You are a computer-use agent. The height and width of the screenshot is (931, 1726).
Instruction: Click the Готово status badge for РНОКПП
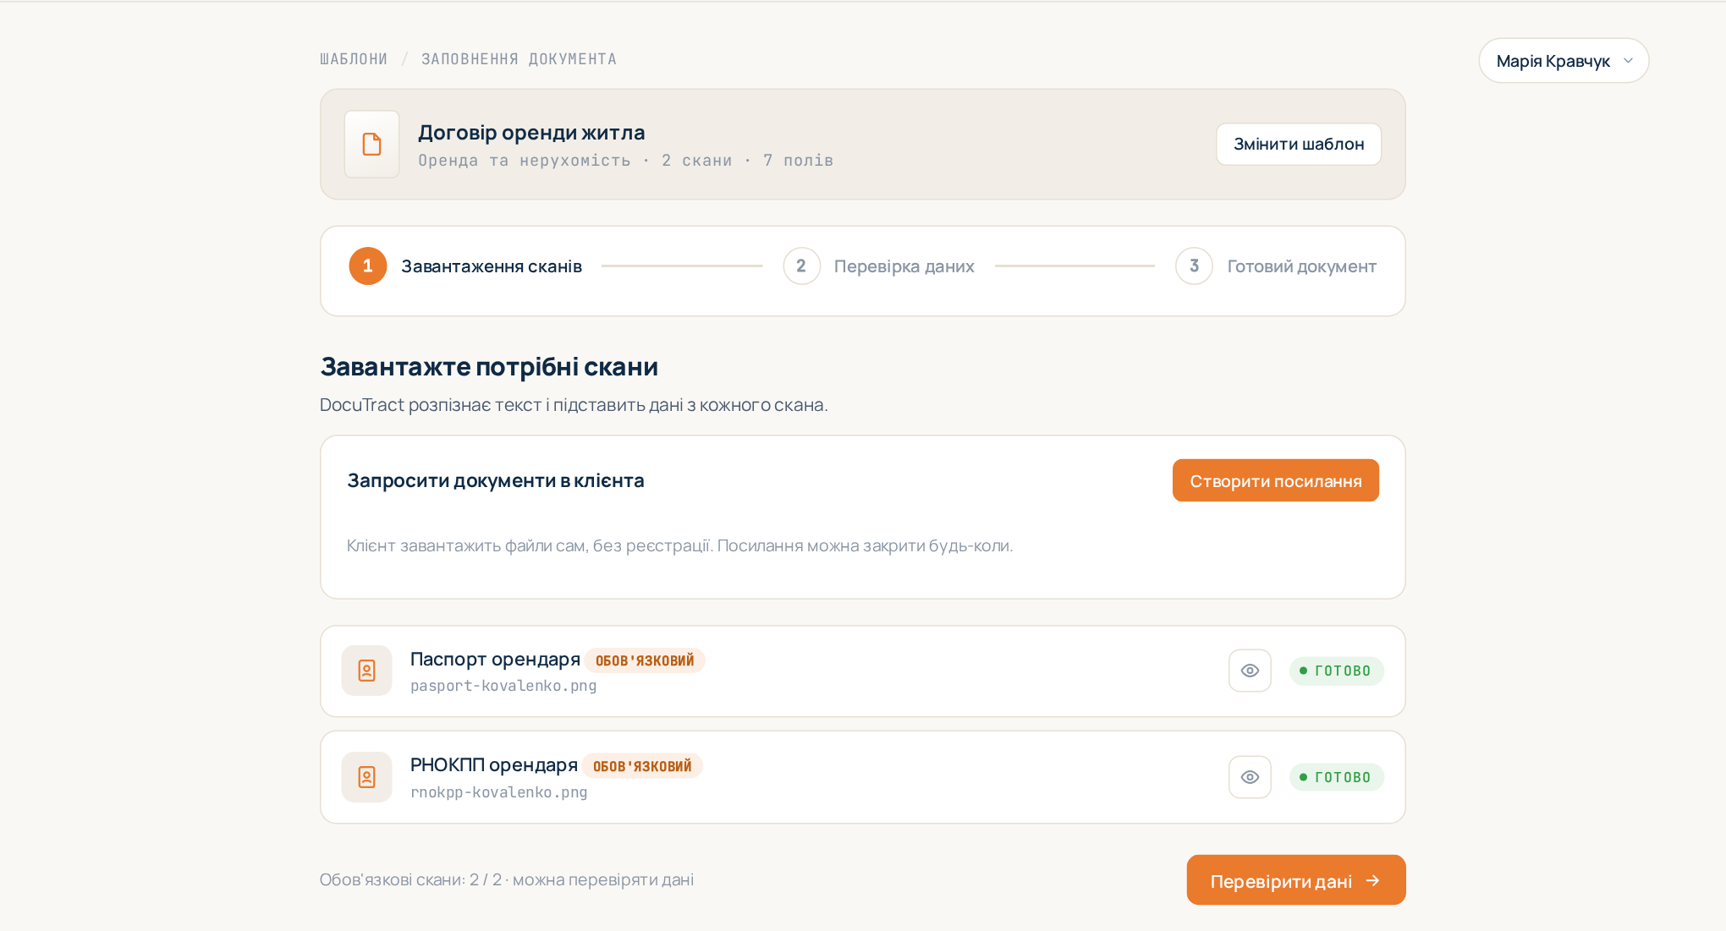click(1336, 777)
